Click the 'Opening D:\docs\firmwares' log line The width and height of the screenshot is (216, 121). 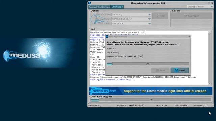pos(143,77)
